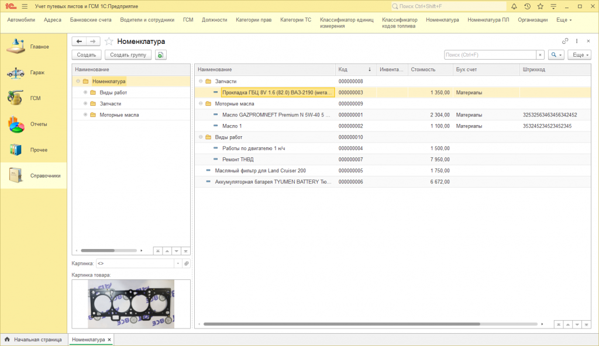Open the ГСМ section icon
Image resolution: width=599 pixels, height=346 pixels.
point(15,98)
